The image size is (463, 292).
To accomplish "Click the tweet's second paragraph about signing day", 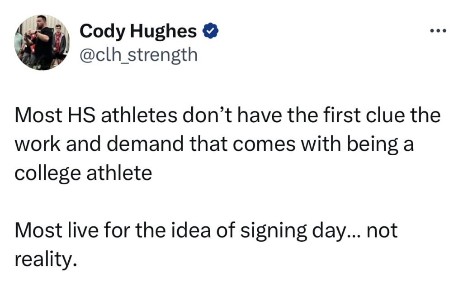I will point(206,245).
